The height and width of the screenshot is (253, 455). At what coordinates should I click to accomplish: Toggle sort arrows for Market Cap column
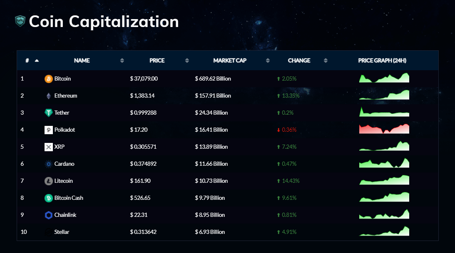(268, 61)
